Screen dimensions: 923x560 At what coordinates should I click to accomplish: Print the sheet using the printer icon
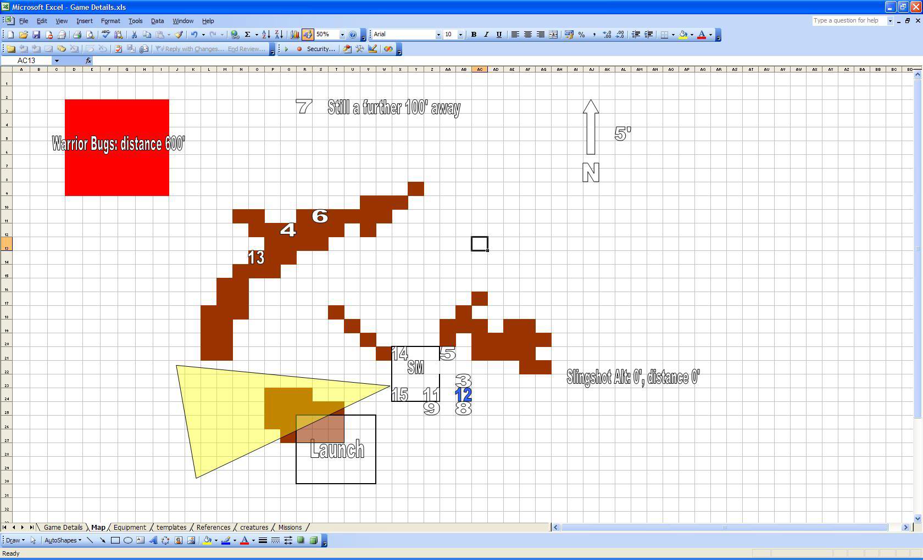pyautogui.click(x=77, y=35)
